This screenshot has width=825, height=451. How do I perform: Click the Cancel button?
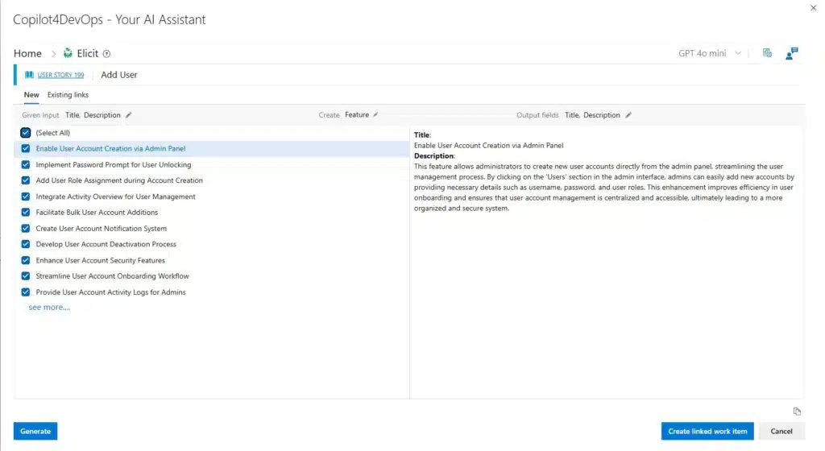[781, 431]
